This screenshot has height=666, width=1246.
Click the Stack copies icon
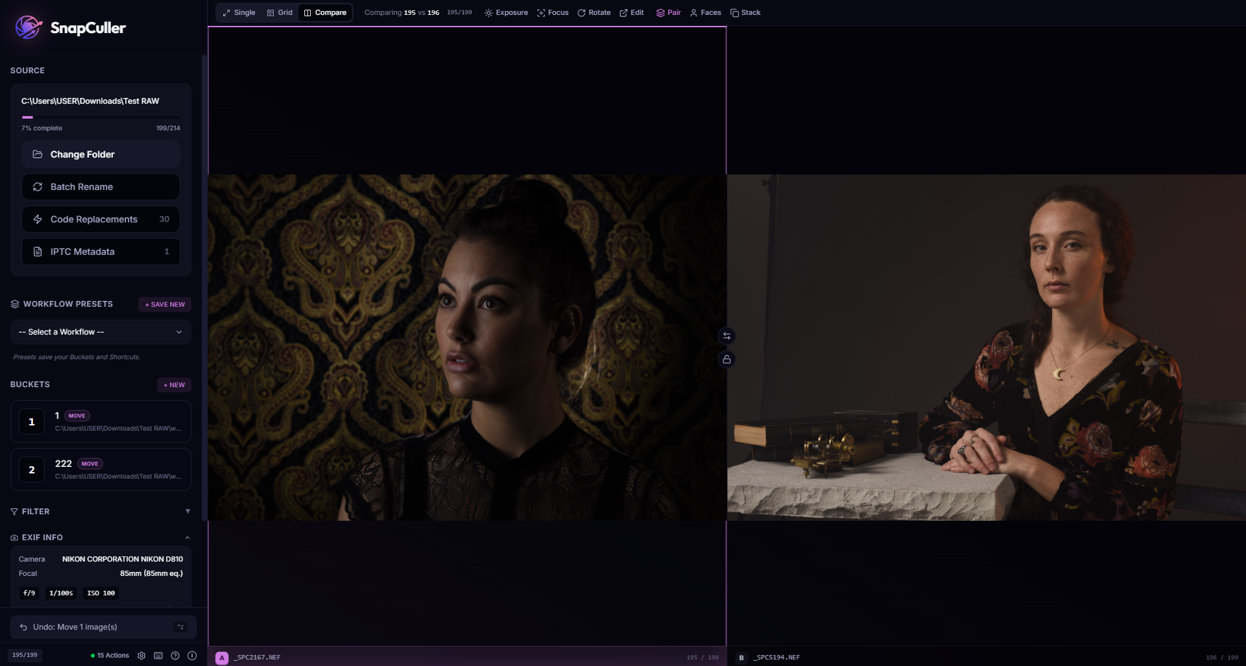735,13
